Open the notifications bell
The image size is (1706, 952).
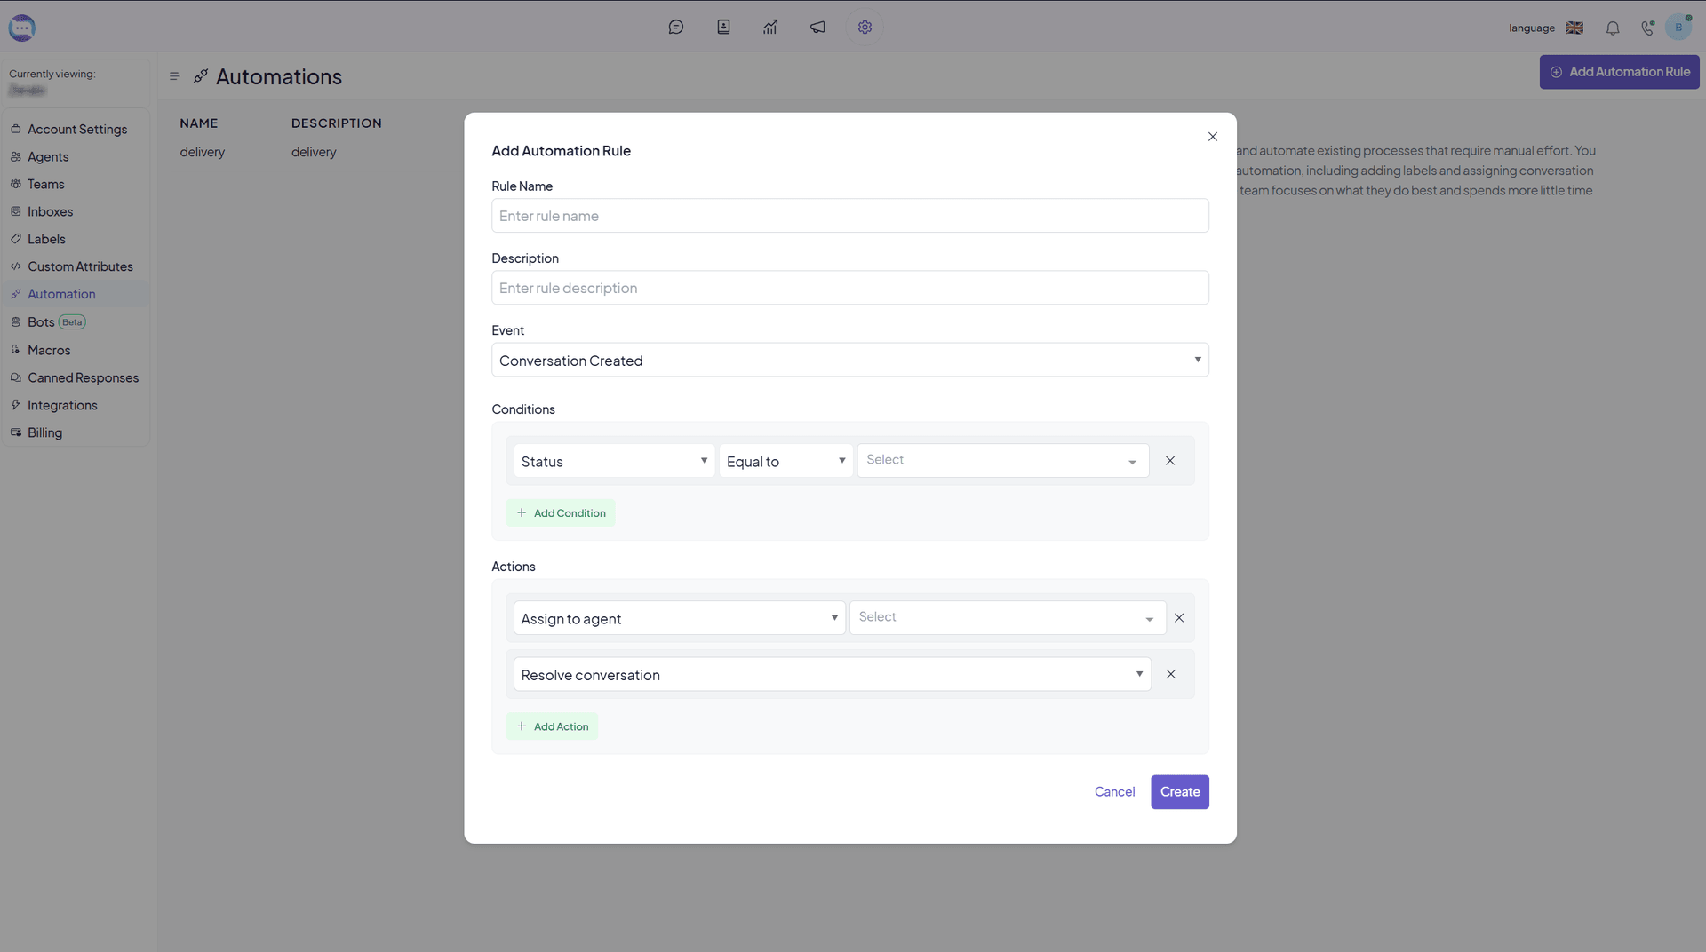click(x=1613, y=28)
